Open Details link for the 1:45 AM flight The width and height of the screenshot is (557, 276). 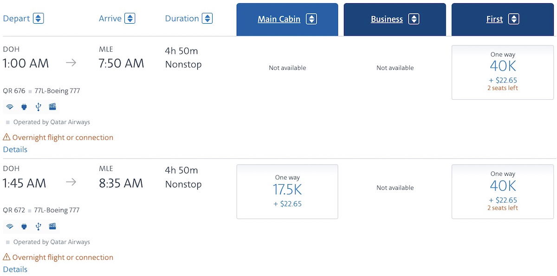point(15,269)
